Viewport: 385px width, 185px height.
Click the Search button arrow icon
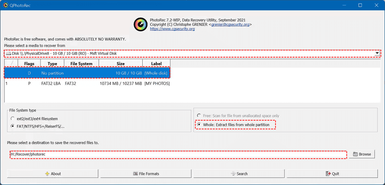pyautogui.click(x=233, y=174)
